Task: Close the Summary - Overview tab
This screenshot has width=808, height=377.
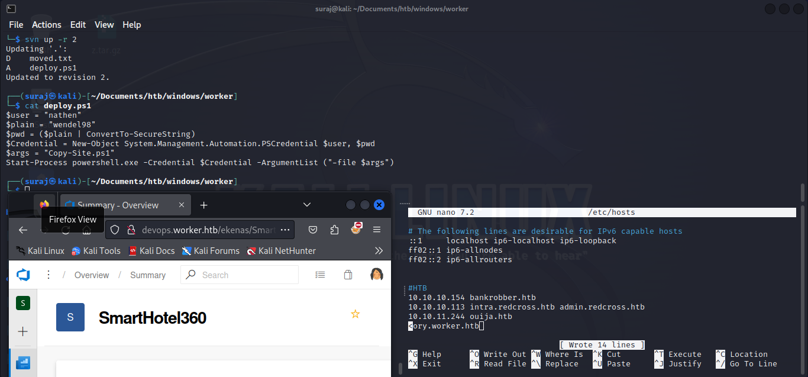Action: pyautogui.click(x=182, y=205)
